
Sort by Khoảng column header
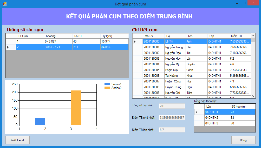click(58, 36)
